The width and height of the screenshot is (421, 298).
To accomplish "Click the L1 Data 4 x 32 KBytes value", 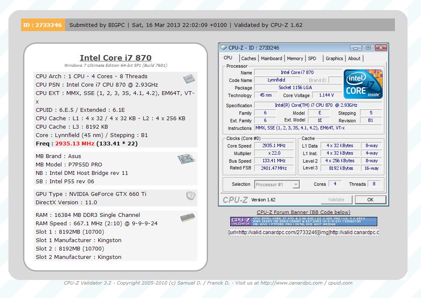I will [341, 145].
